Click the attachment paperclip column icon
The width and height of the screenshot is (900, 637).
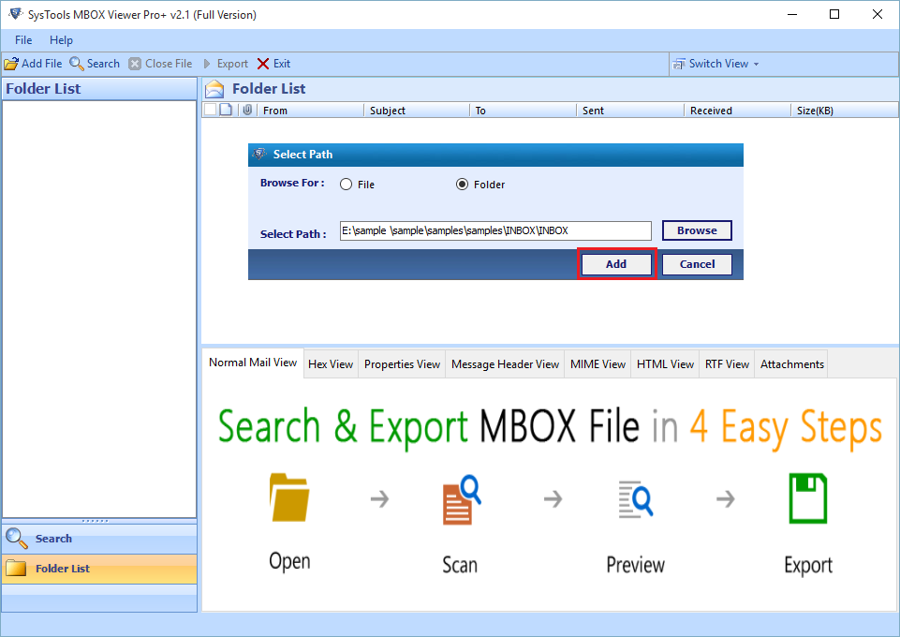[x=247, y=110]
